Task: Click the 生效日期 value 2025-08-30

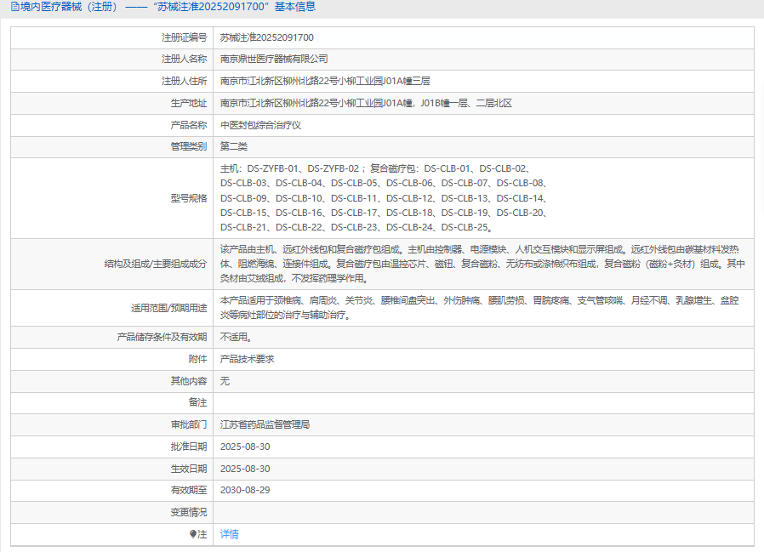Action: coord(245,469)
